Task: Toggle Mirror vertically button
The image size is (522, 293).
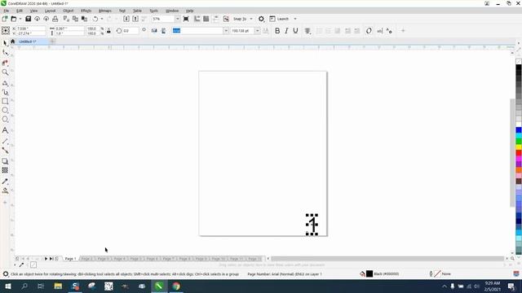Action: (x=163, y=31)
